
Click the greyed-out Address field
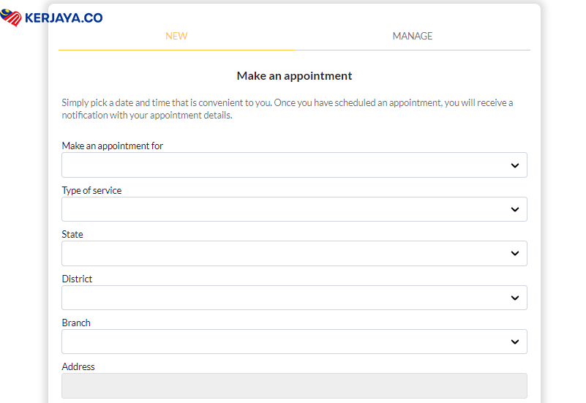(x=294, y=385)
